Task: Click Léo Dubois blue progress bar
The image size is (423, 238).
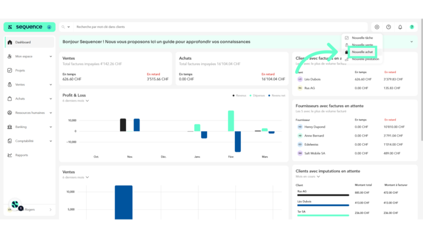Action: tap(323, 205)
